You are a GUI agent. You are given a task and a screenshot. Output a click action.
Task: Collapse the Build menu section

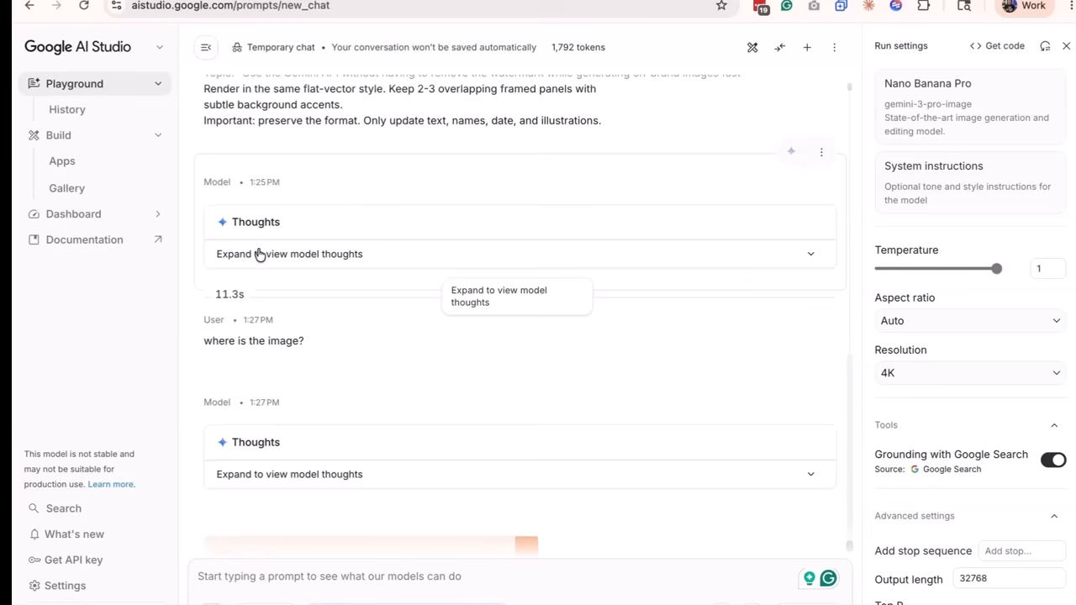tap(158, 134)
